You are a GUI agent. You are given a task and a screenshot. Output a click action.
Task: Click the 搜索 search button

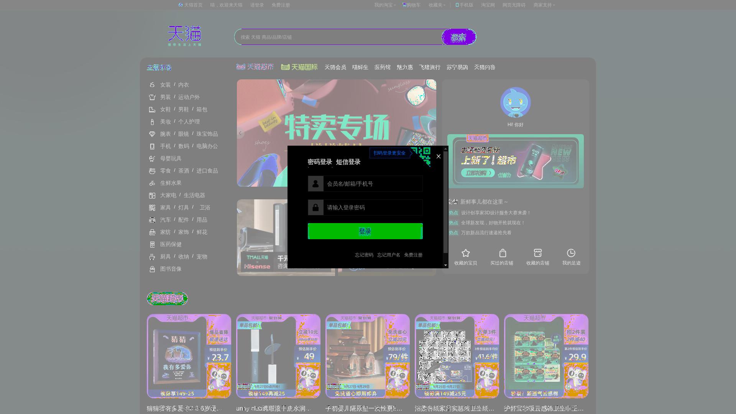[459, 37]
